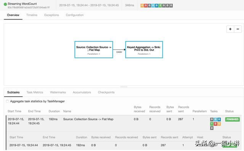Click the job duration 346ms in header
244x151 pixels.
130,5
